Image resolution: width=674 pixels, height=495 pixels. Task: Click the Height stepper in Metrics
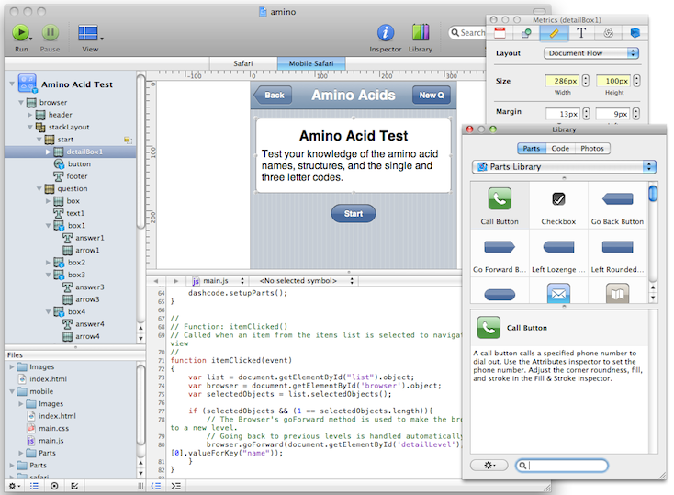tap(636, 81)
